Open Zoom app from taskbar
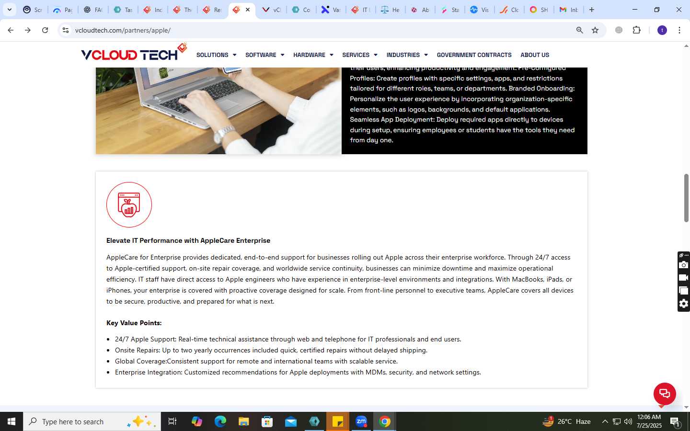This screenshot has height=431, width=690. [x=361, y=421]
